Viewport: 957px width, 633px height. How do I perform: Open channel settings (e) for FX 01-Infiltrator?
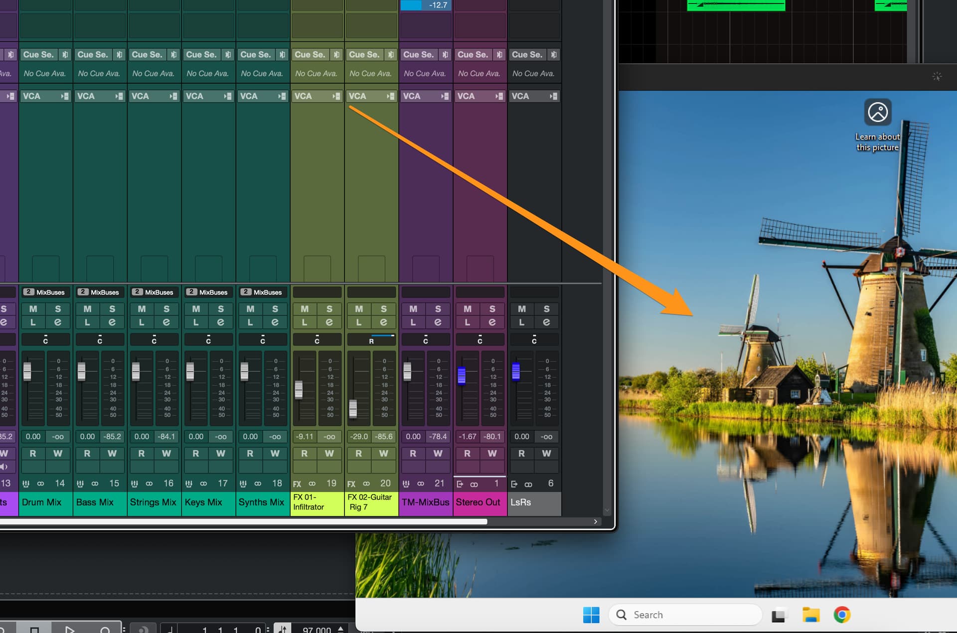[329, 322]
